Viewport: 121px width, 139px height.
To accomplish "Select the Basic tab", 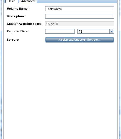I will [x=11, y=1].
